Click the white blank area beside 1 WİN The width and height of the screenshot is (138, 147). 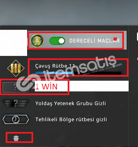pos(99,86)
